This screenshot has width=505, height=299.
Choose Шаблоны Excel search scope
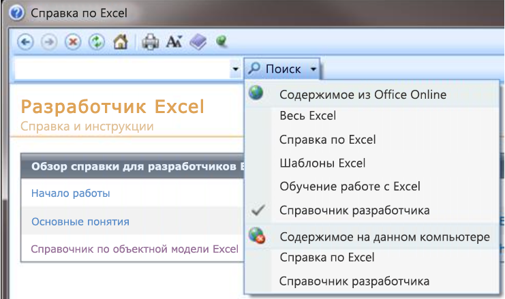click(x=322, y=163)
